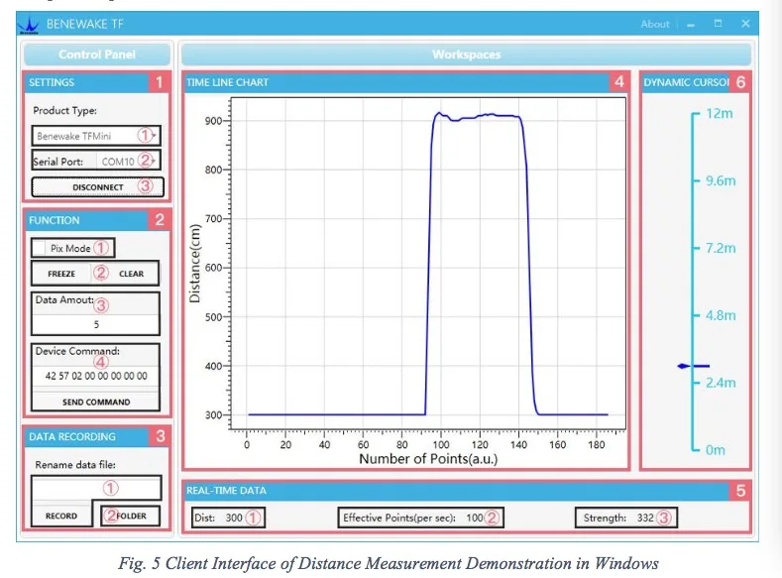This screenshot has height=578, width=782.
Task: Click the Number of Points(a.u.) axis label
Action: click(428, 458)
